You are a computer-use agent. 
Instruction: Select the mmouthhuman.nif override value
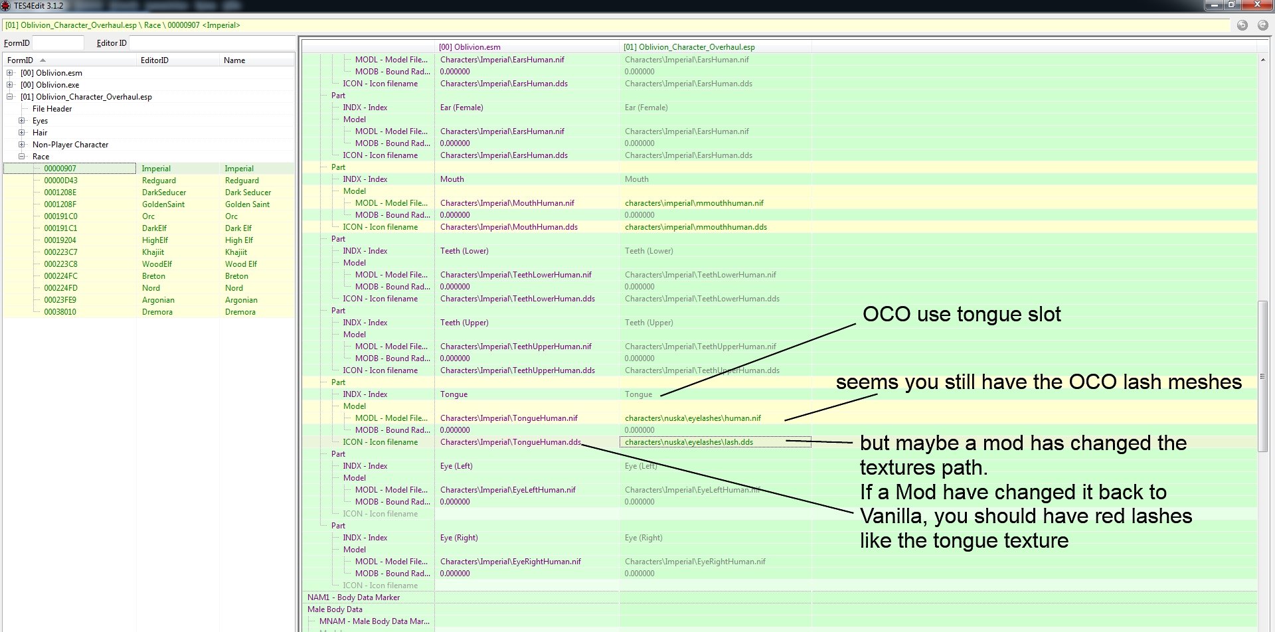(694, 203)
